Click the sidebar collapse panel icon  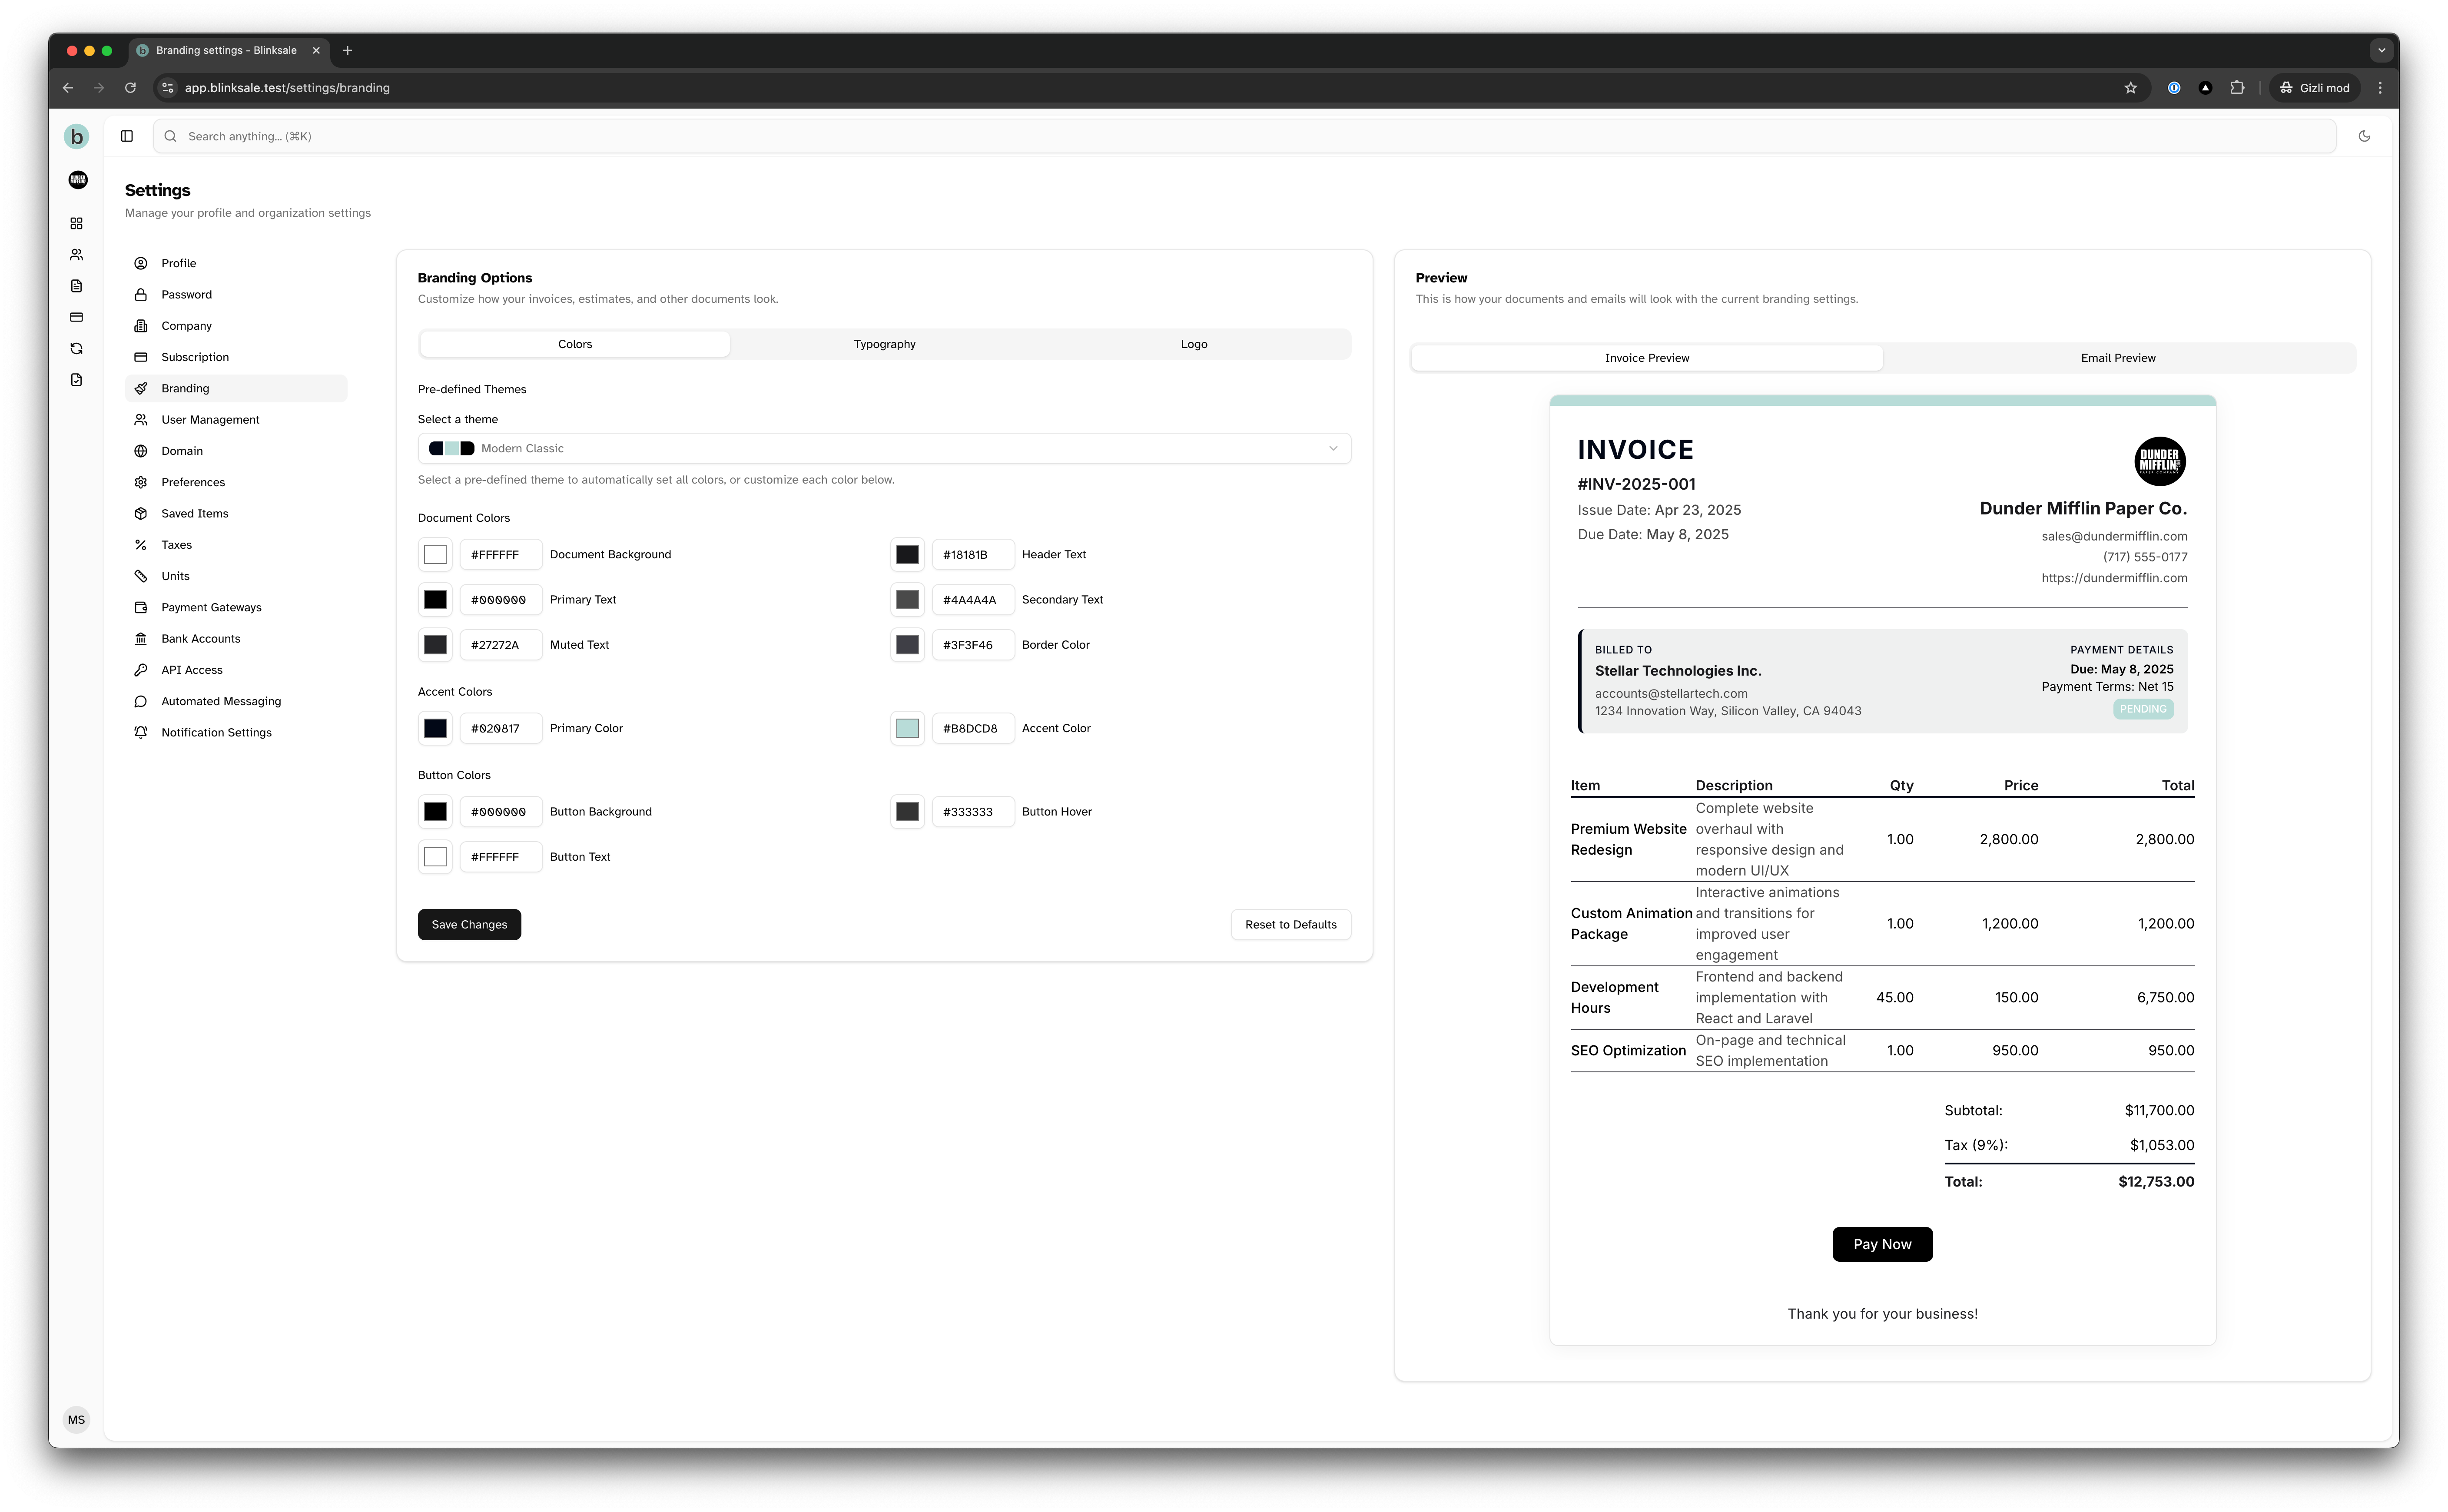click(x=126, y=136)
